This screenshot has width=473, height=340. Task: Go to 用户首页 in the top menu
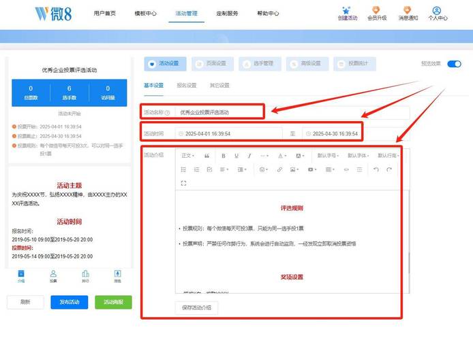(105, 13)
